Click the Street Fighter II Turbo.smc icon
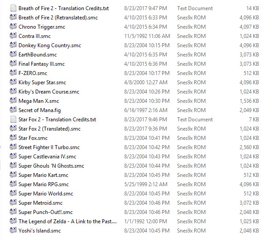The width and height of the screenshot is (274, 240). (x=13, y=147)
